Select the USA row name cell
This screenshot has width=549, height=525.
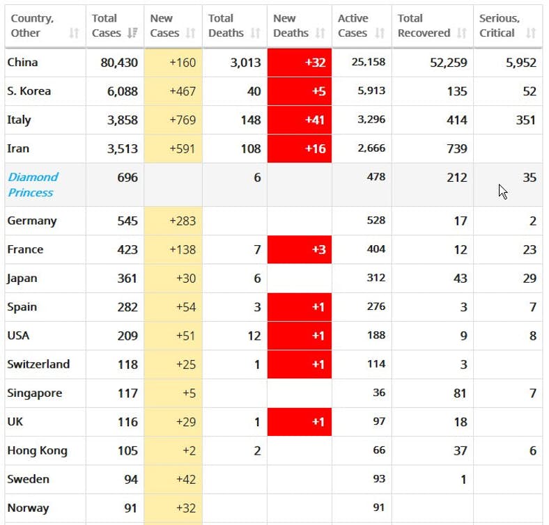click(19, 336)
